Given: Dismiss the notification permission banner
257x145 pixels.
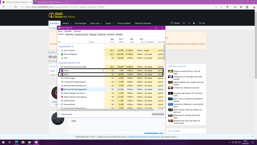Looking at the screenshot, I should coord(252,136).
